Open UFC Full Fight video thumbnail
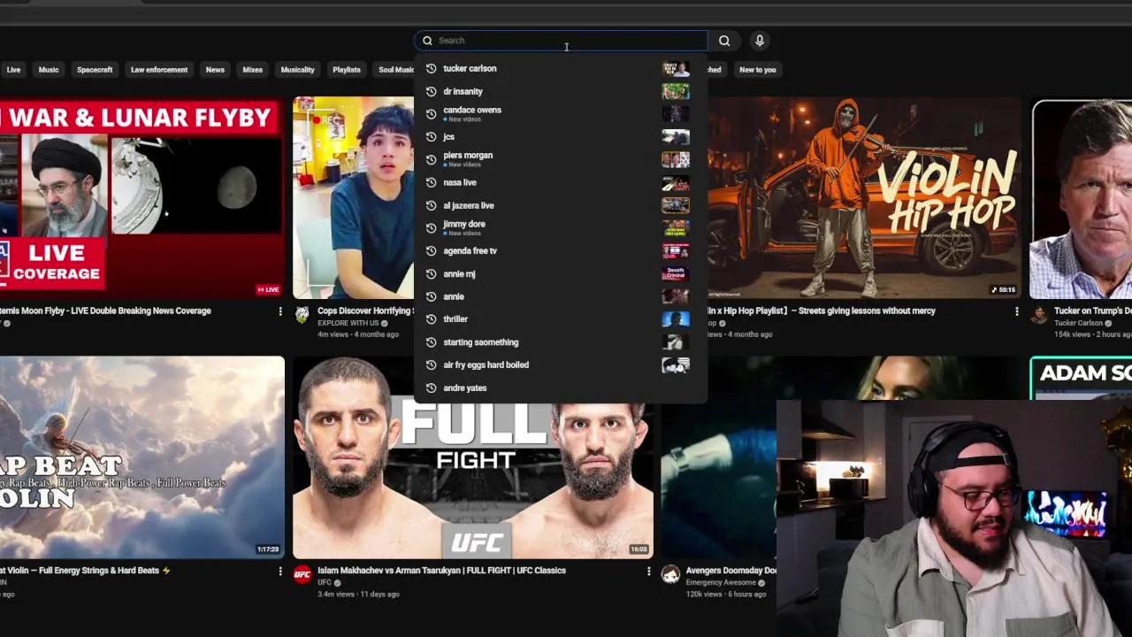This screenshot has width=1132, height=637. tap(473, 457)
